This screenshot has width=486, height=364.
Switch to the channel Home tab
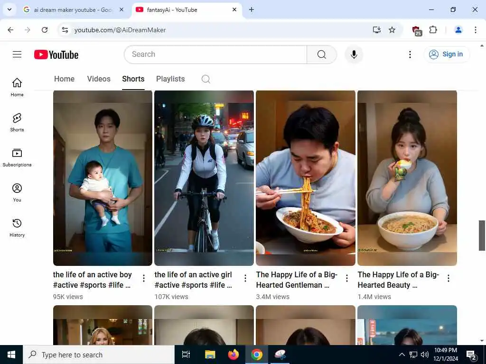tap(64, 79)
